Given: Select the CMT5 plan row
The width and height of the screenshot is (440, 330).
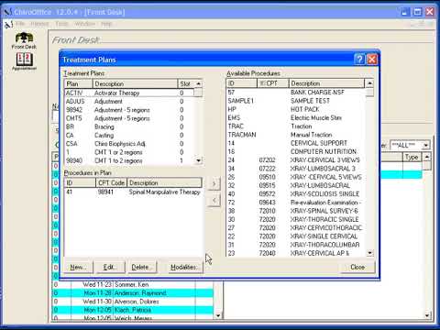Looking at the screenshot, I should point(129,118).
